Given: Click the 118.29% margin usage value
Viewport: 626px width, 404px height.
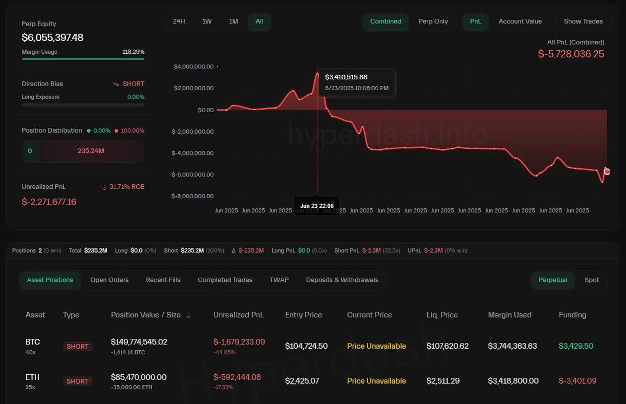Looking at the screenshot, I should pyautogui.click(x=134, y=52).
